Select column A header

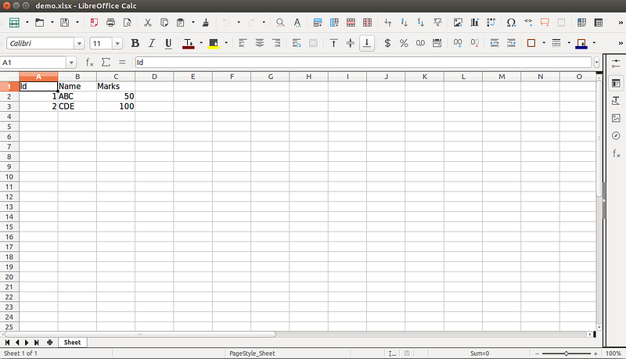pyautogui.click(x=38, y=77)
